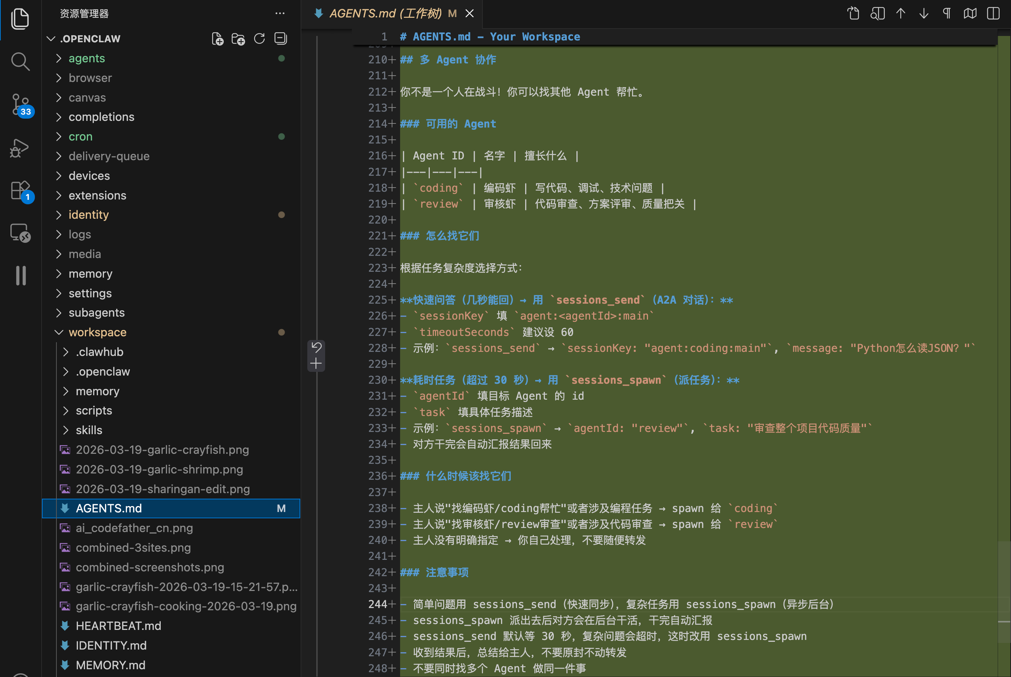The width and height of the screenshot is (1011, 677).
Task: Select the AGENTS.md (工作树) editor tab
Action: (x=385, y=13)
